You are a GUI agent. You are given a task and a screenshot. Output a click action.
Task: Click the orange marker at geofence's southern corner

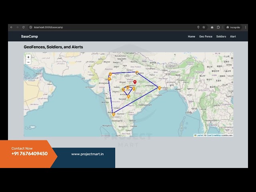tap(114, 114)
